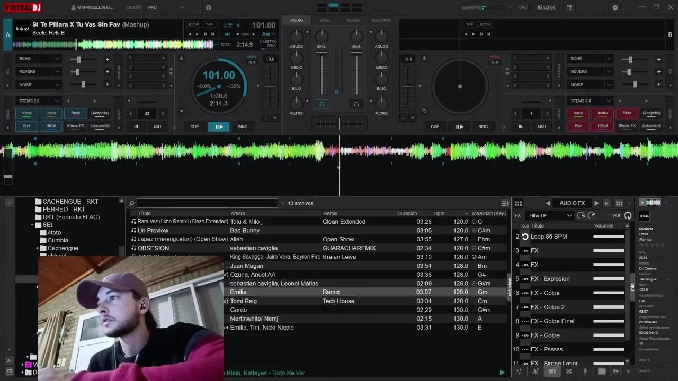The image size is (678, 381).
Task: Switch to the Video mixer tab
Action: (325, 20)
